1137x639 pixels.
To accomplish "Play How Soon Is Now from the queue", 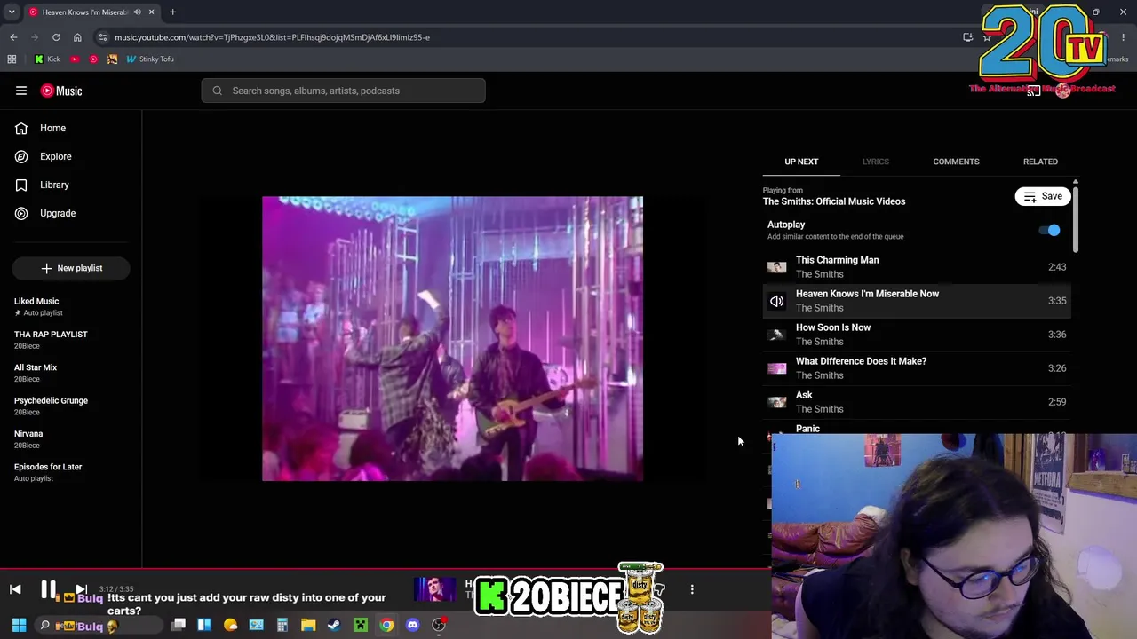I will 917,335.
